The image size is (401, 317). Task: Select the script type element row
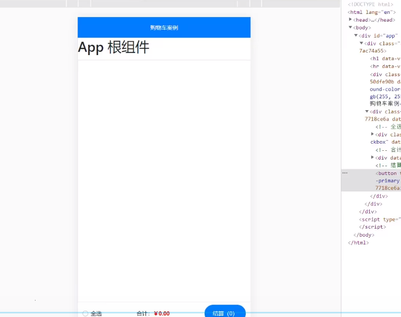[x=380, y=219]
